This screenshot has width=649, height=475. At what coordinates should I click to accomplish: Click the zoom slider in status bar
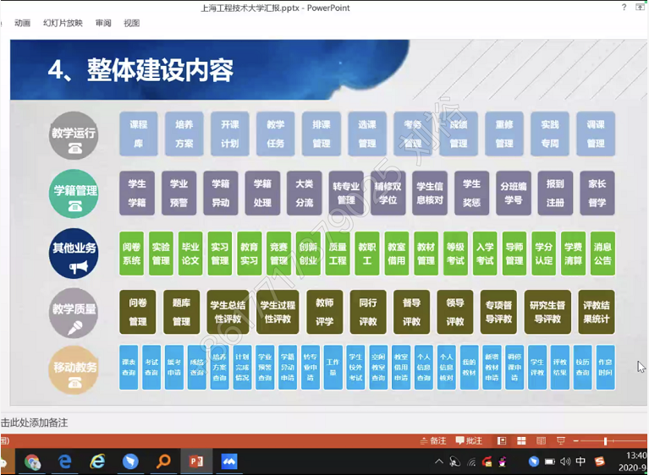(606, 440)
